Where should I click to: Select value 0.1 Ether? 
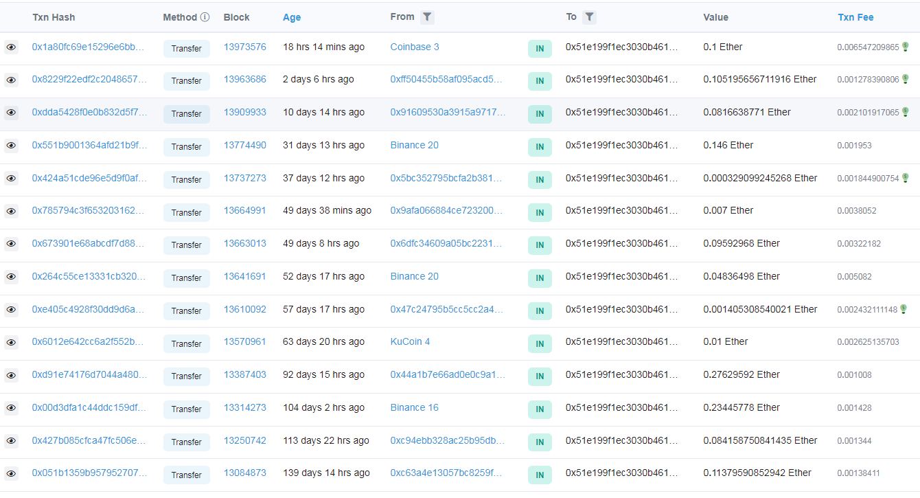pos(723,47)
